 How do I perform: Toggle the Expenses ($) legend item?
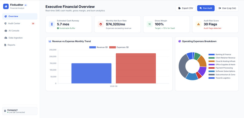coord(119,47)
